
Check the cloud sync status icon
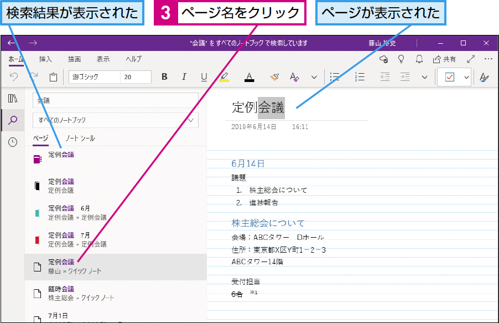point(384,59)
